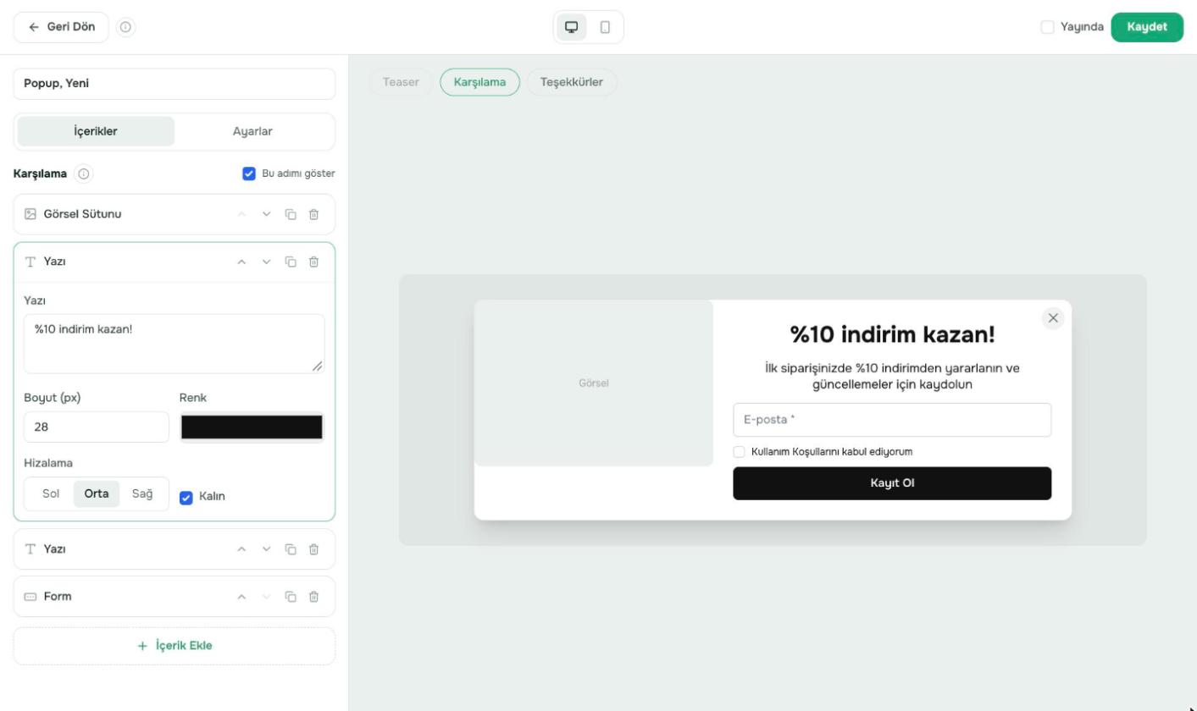Edit the popup name field

tap(175, 84)
